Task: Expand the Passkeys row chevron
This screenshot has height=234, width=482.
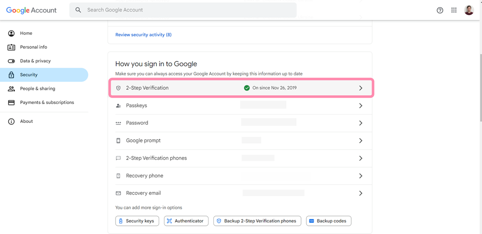Action: 361,105
